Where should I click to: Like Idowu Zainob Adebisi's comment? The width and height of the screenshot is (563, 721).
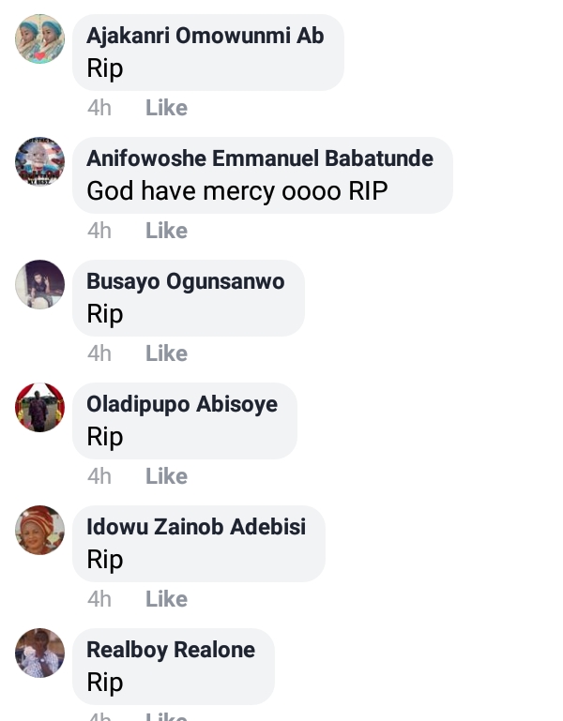tap(166, 599)
